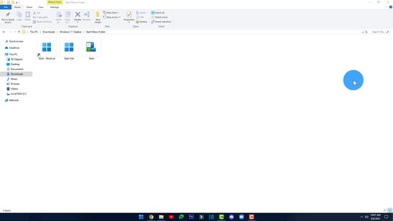Go back using navigation arrow

click(x=4, y=32)
